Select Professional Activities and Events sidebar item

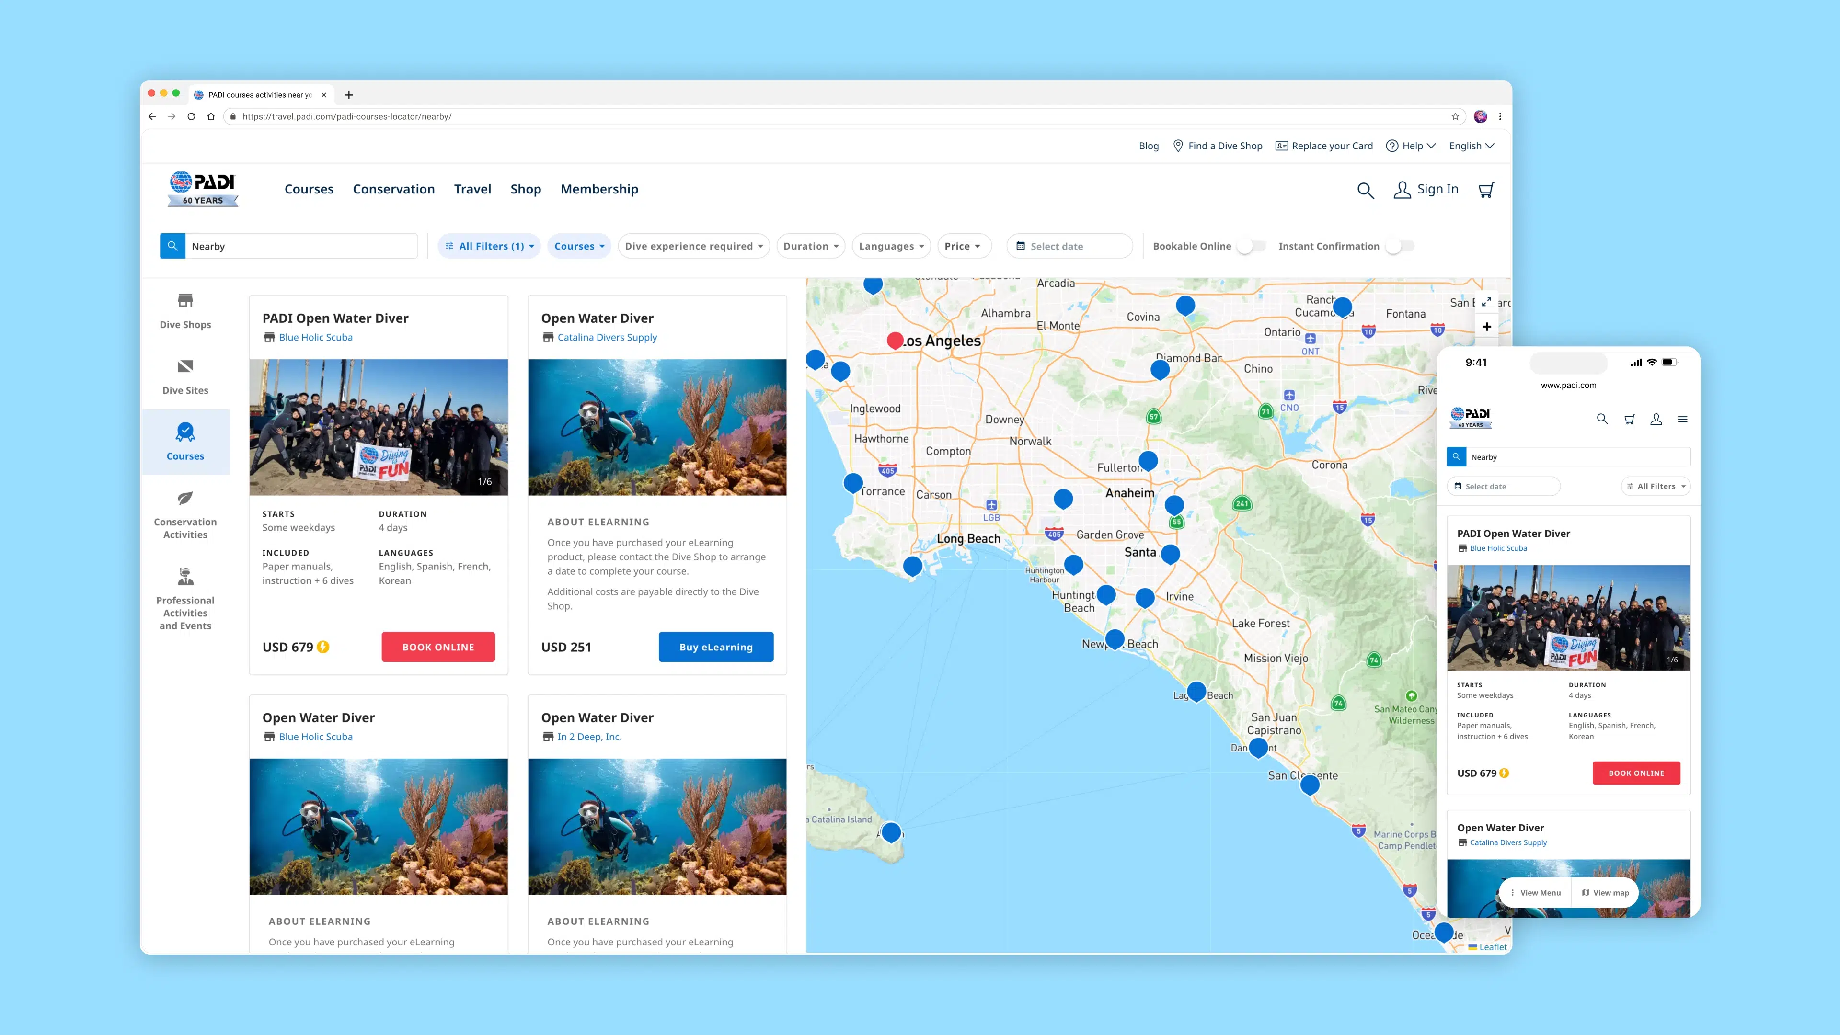(x=185, y=598)
